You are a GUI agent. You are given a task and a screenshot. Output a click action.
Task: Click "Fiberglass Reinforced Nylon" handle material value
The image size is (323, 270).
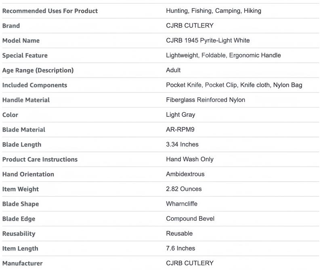206,100
